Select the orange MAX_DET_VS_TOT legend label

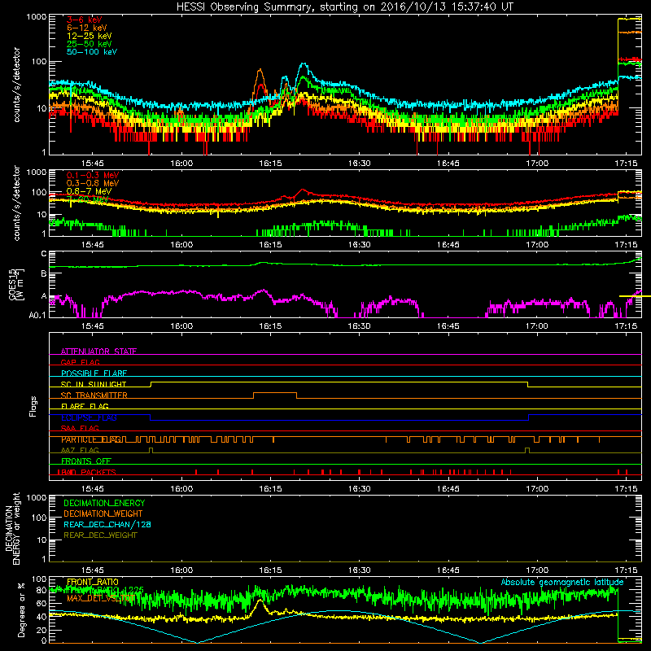(x=101, y=598)
